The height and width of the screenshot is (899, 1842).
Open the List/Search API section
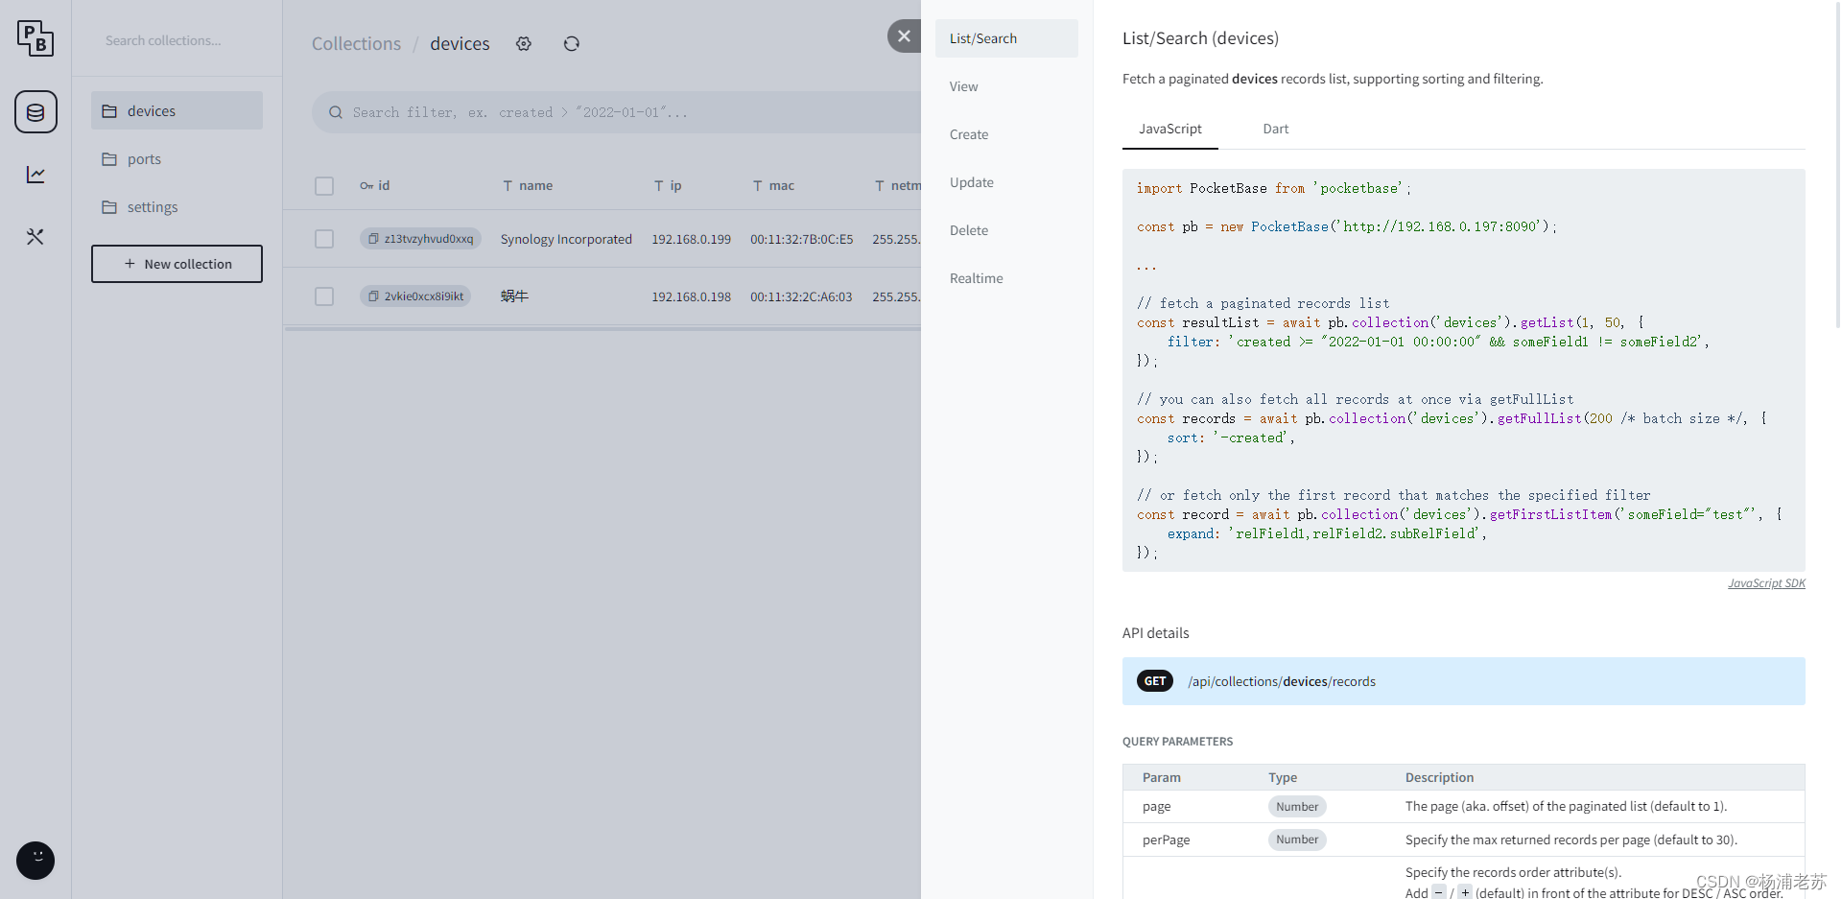[1006, 38]
